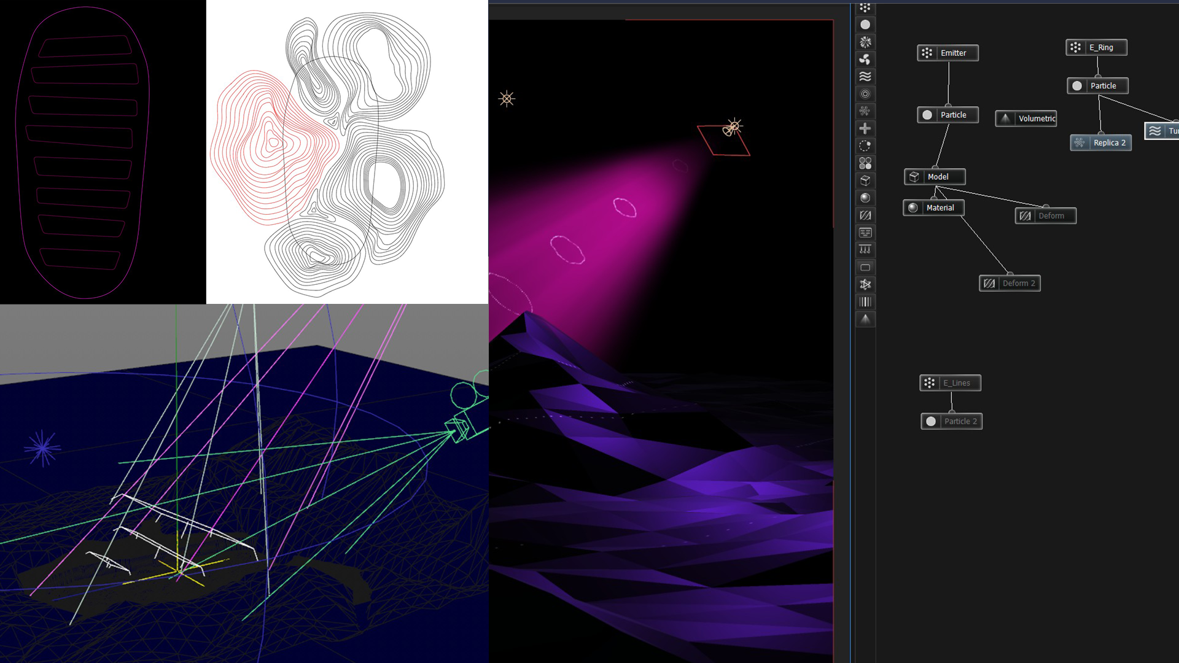The width and height of the screenshot is (1179, 663).
Task: Click the fan-shaped Force tool icon
Action: [x=865, y=60]
